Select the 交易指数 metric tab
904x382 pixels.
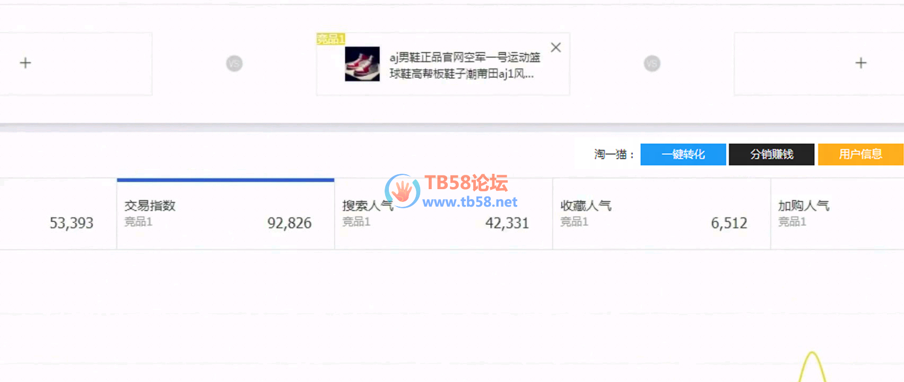coord(225,214)
